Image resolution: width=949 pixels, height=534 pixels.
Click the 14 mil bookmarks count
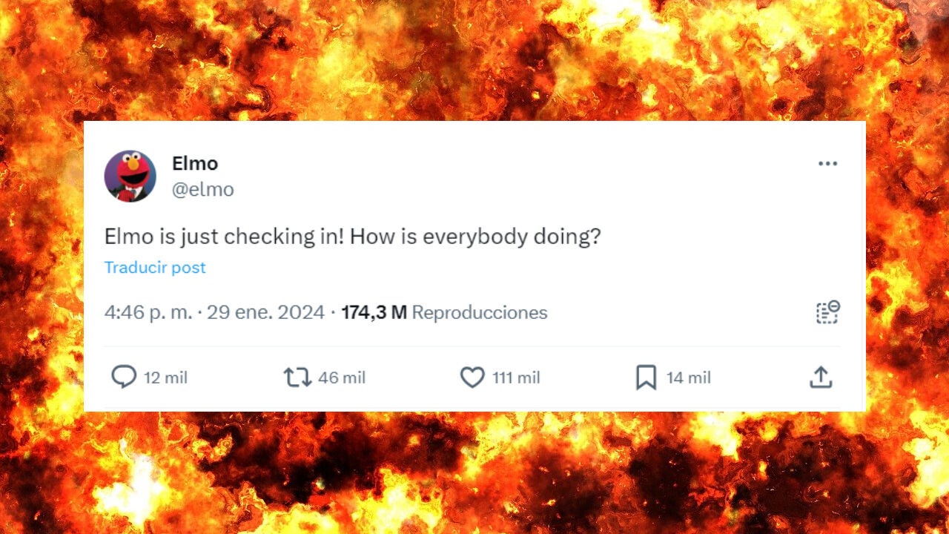click(688, 378)
